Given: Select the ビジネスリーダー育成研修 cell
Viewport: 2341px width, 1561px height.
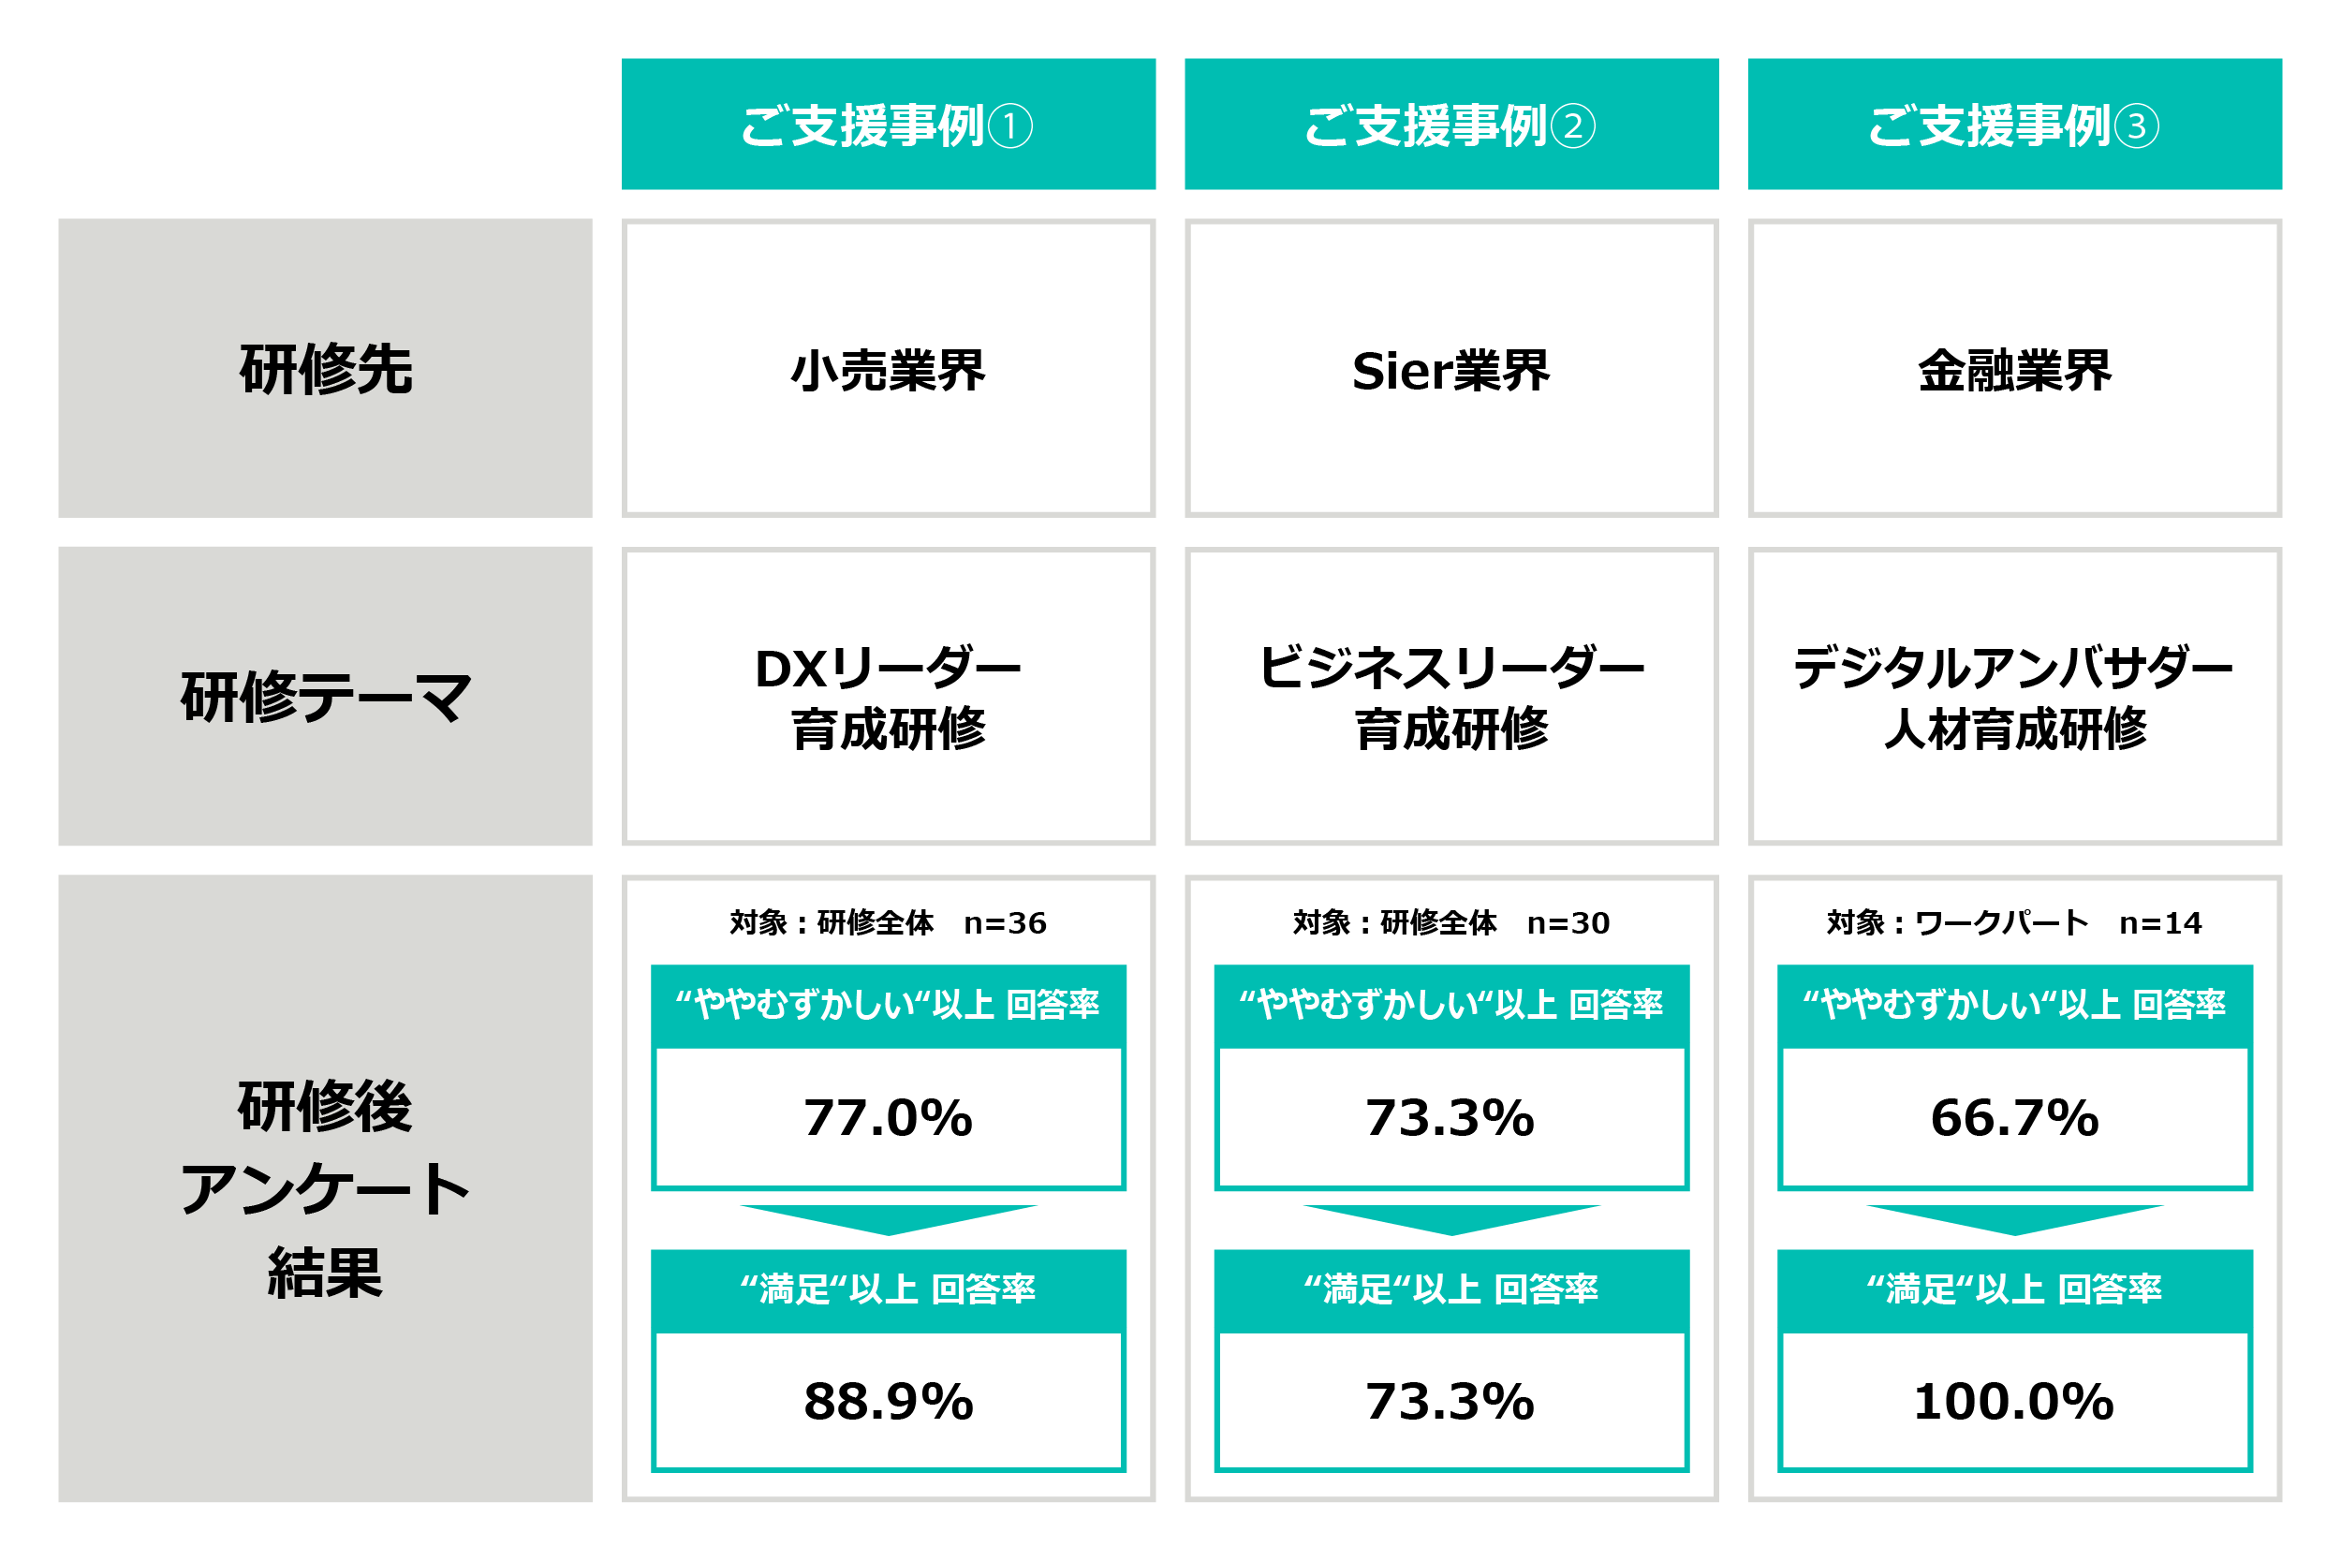Looking at the screenshot, I should (x=1451, y=696).
